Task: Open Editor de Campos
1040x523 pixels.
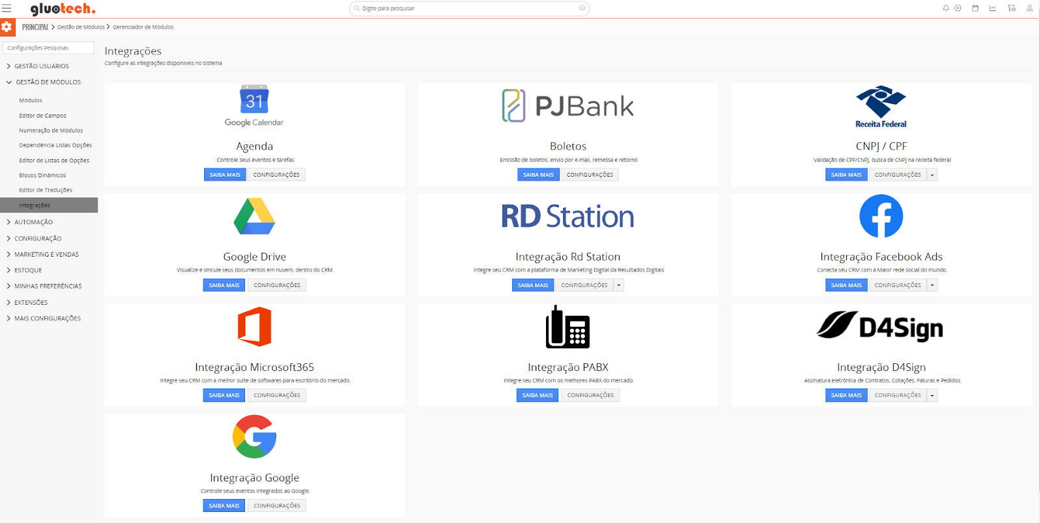Action: (43, 116)
